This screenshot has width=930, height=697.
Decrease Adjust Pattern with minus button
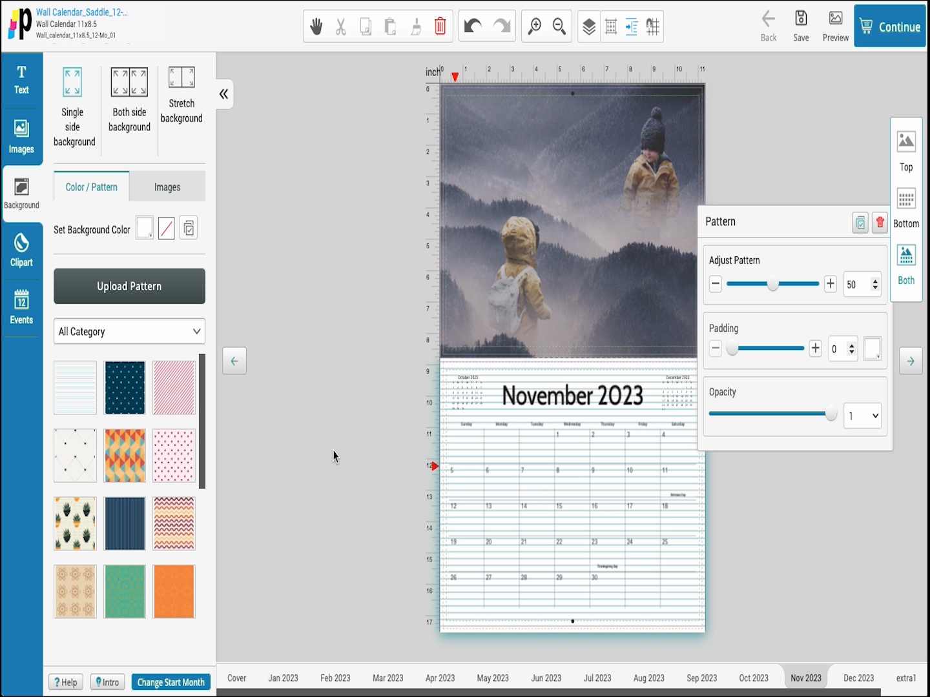(715, 283)
